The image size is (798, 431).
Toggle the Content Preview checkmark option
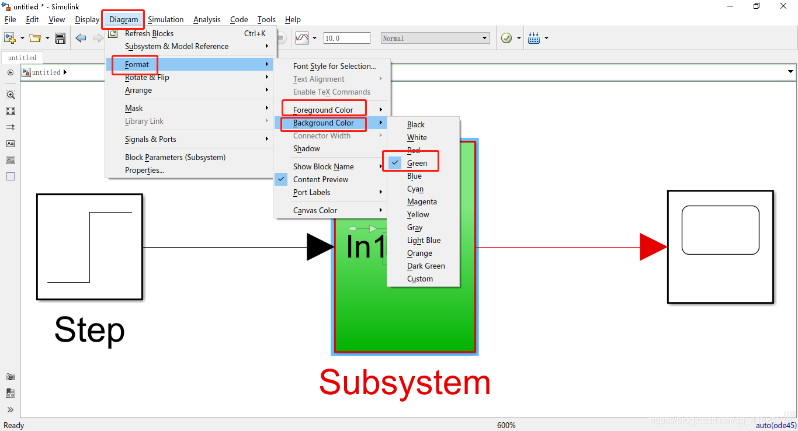point(321,179)
